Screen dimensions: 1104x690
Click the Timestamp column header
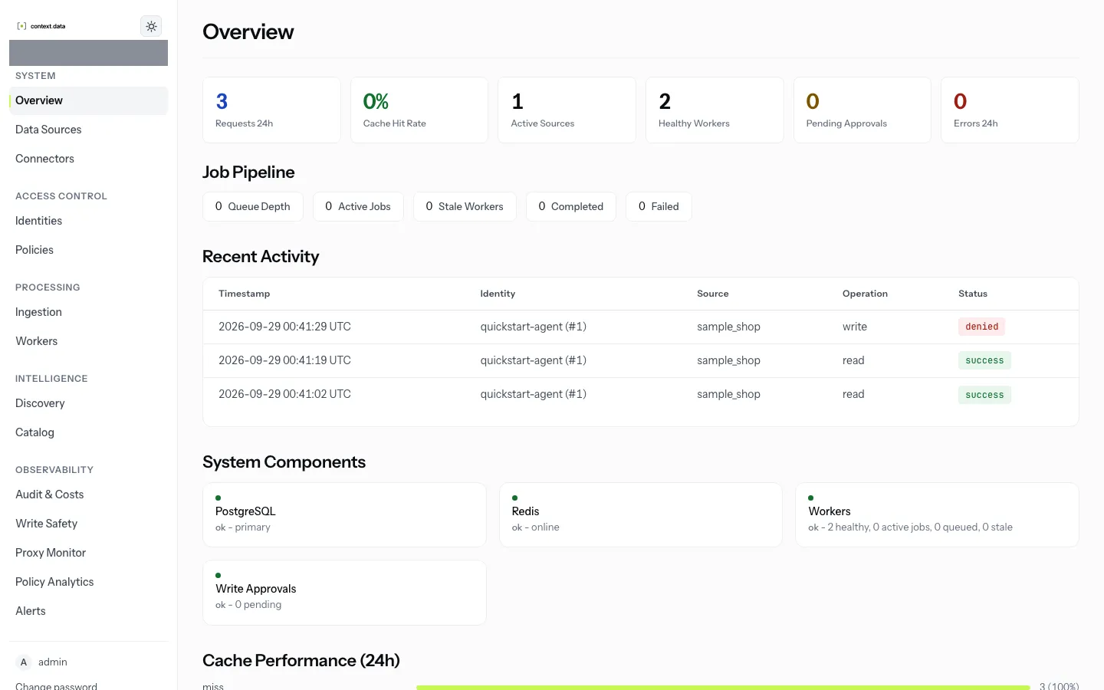(x=244, y=294)
